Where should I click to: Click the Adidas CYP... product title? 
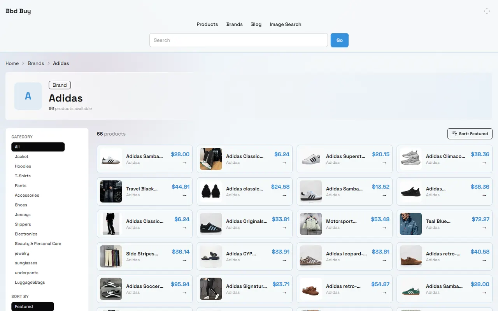241,253
